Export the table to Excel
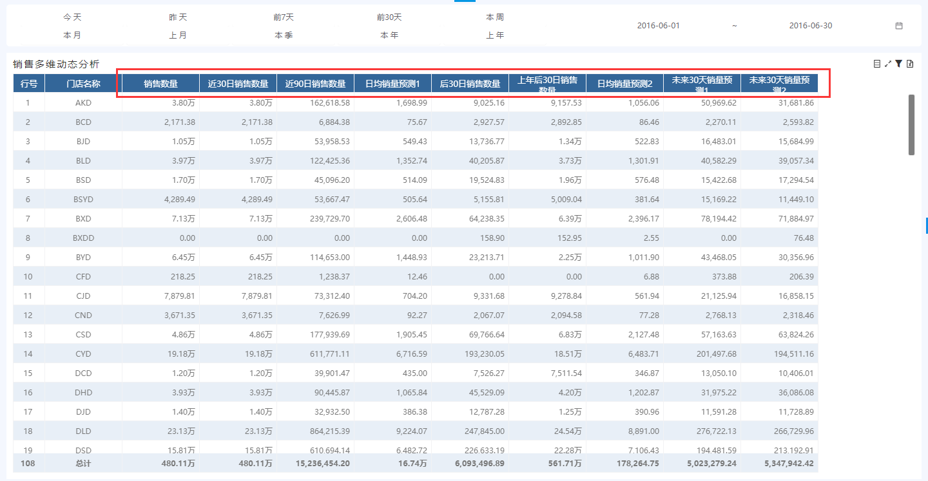Viewport: 928px width, 481px height. click(x=909, y=64)
